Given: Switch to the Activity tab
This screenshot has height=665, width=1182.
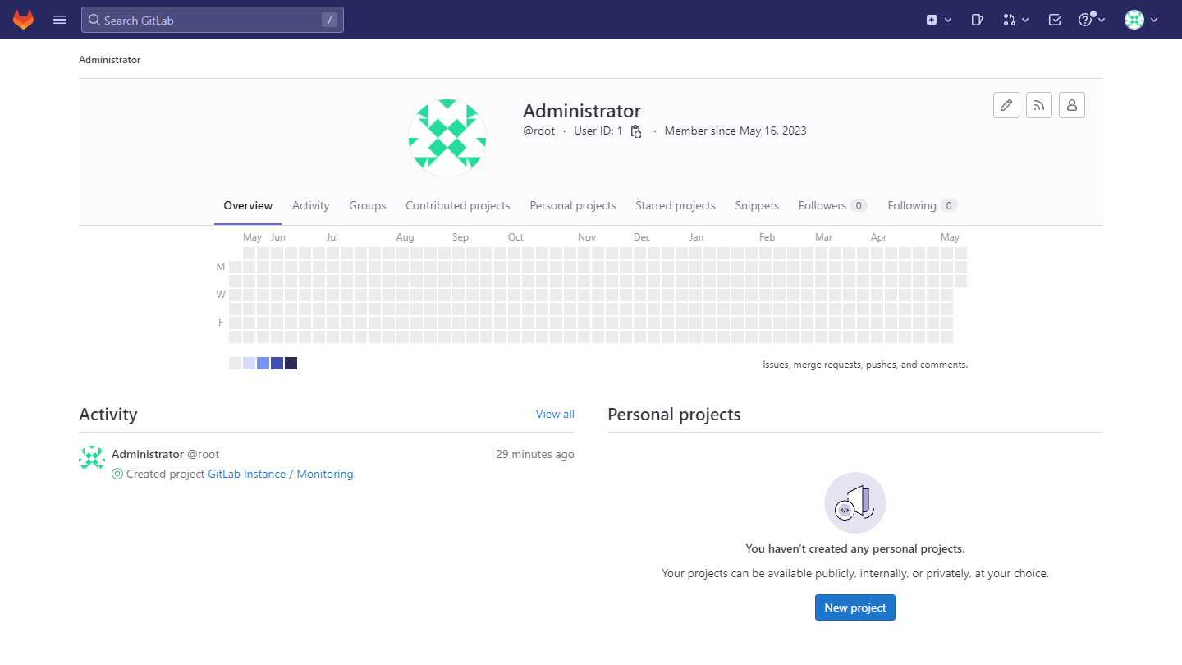Looking at the screenshot, I should [x=310, y=205].
